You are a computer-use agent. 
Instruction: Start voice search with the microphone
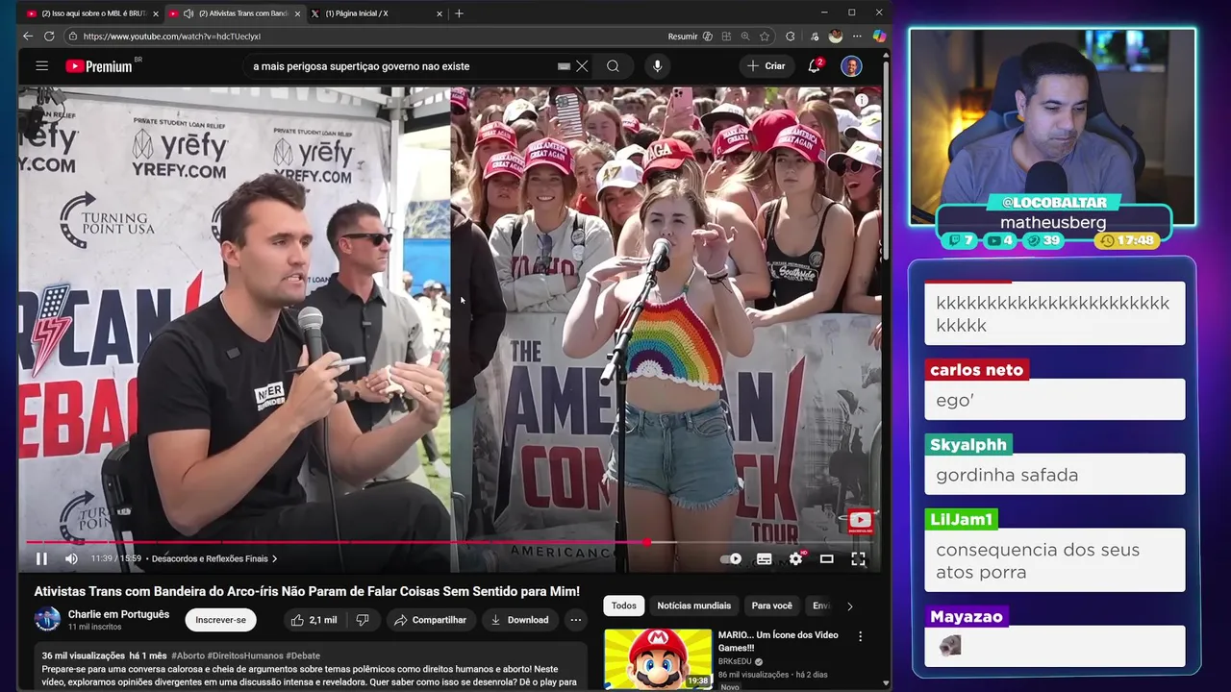point(658,66)
